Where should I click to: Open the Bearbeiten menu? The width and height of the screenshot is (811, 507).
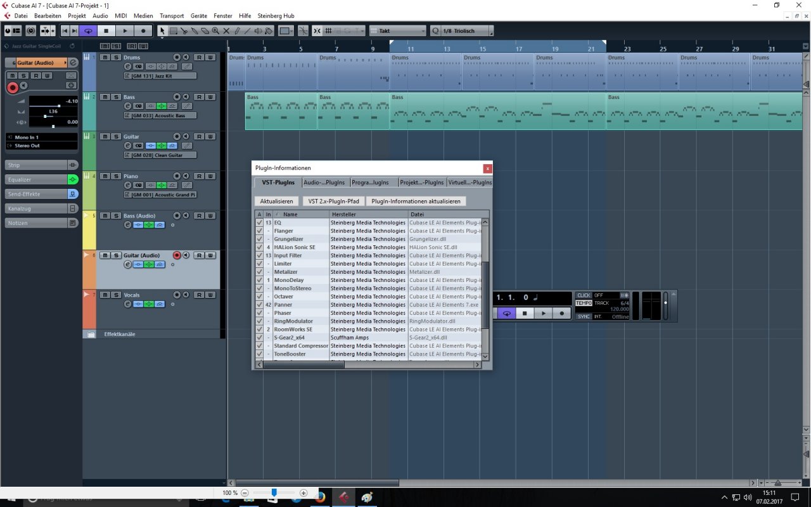pyautogui.click(x=48, y=15)
